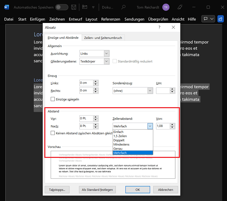Confirm dialog with OK button
This screenshot has width=227, height=201.
[138, 190]
